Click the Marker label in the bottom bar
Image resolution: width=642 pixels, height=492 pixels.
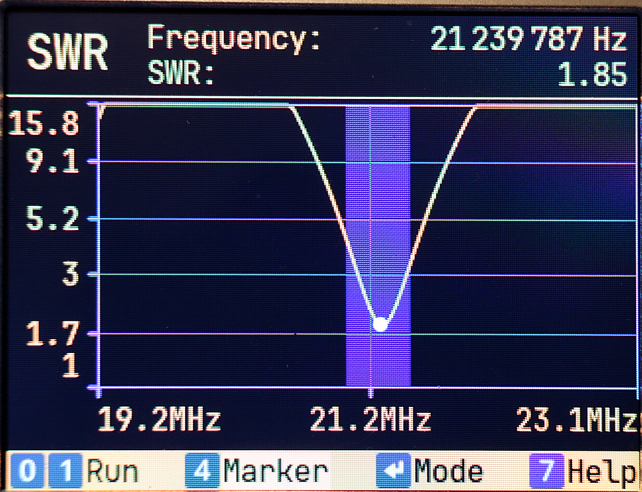276,471
